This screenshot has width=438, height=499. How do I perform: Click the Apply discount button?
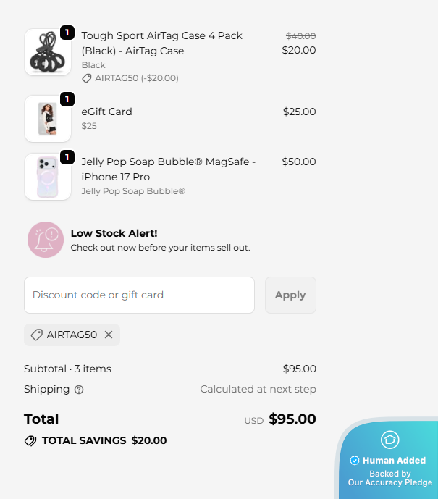coord(290,295)
